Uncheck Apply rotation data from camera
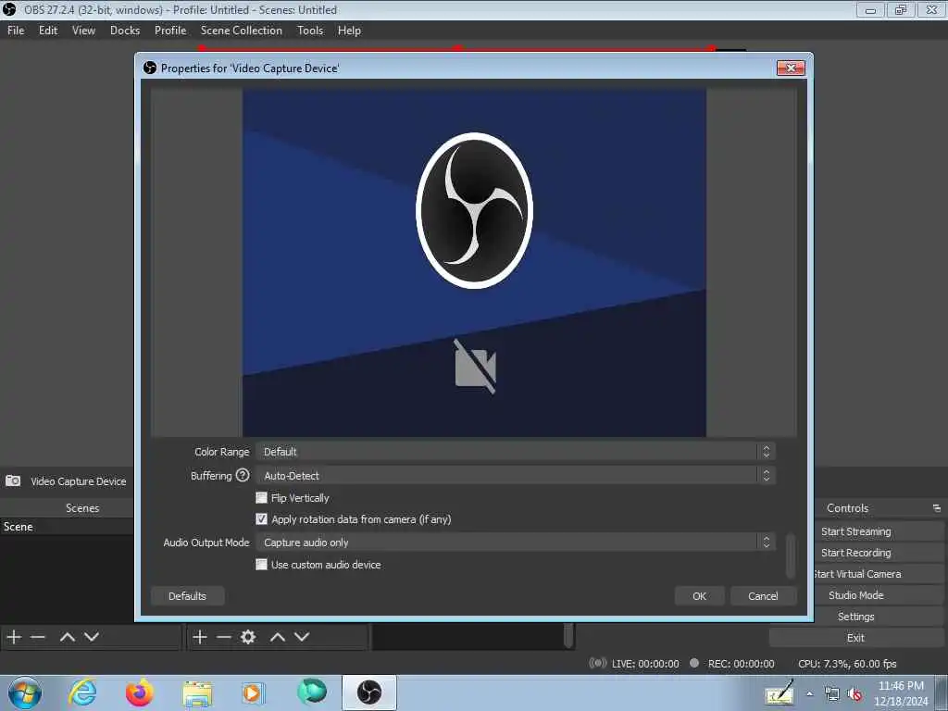 [x=261, y=518]
